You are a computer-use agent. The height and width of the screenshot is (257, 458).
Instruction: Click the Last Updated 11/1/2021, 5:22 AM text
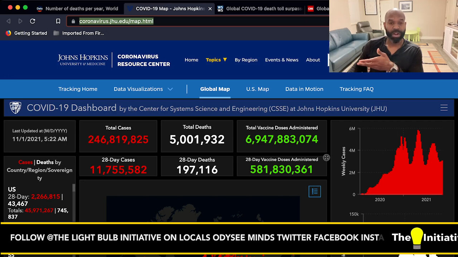[39, 139]
